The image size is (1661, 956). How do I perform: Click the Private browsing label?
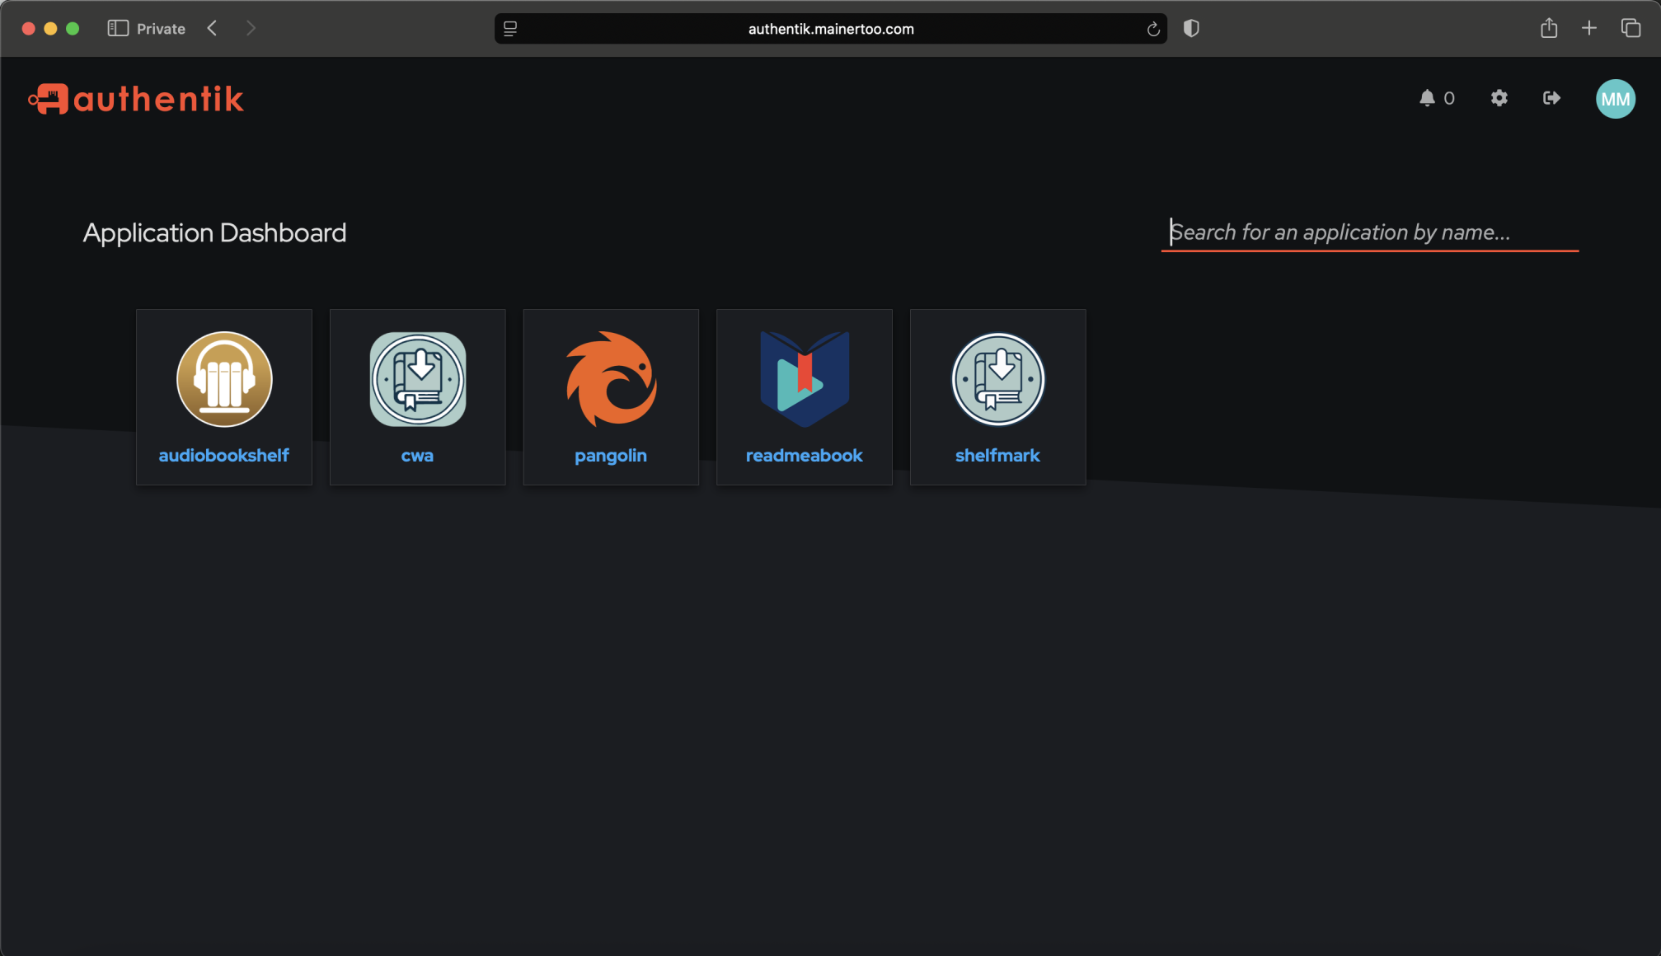pos(161,29)
